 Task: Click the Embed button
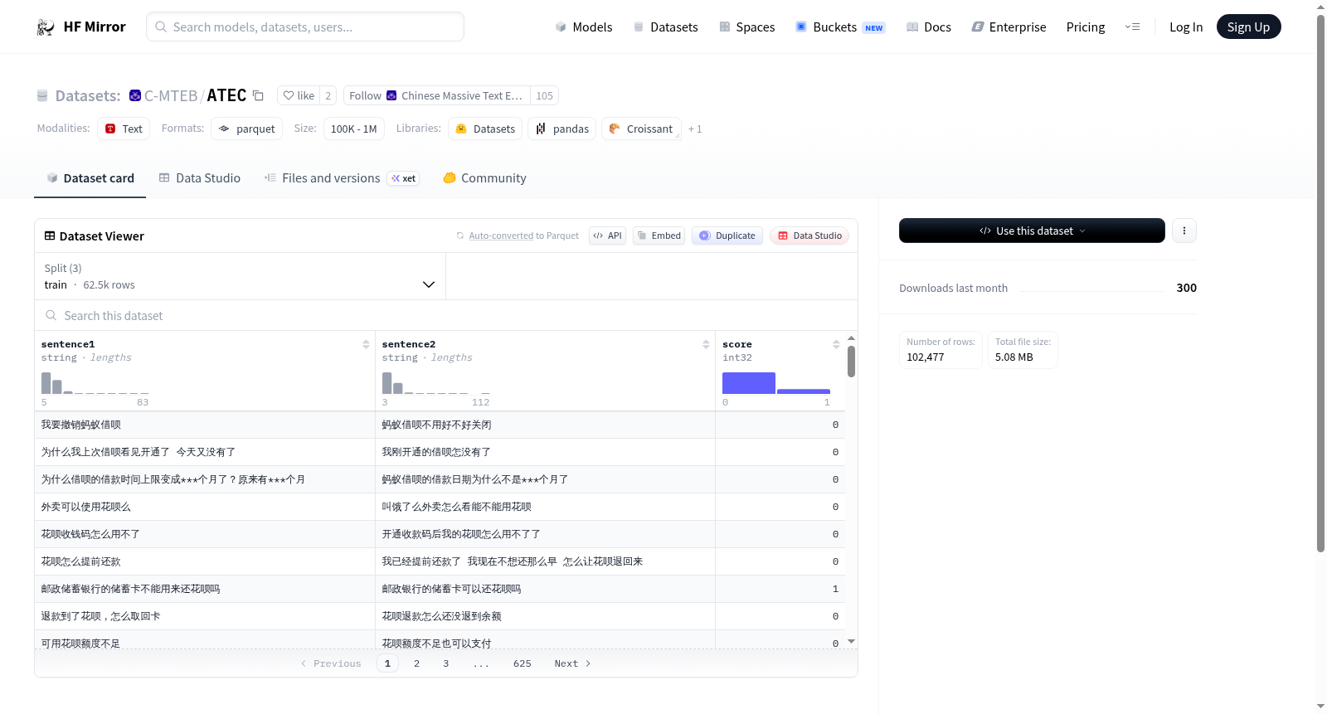point(659,236)
